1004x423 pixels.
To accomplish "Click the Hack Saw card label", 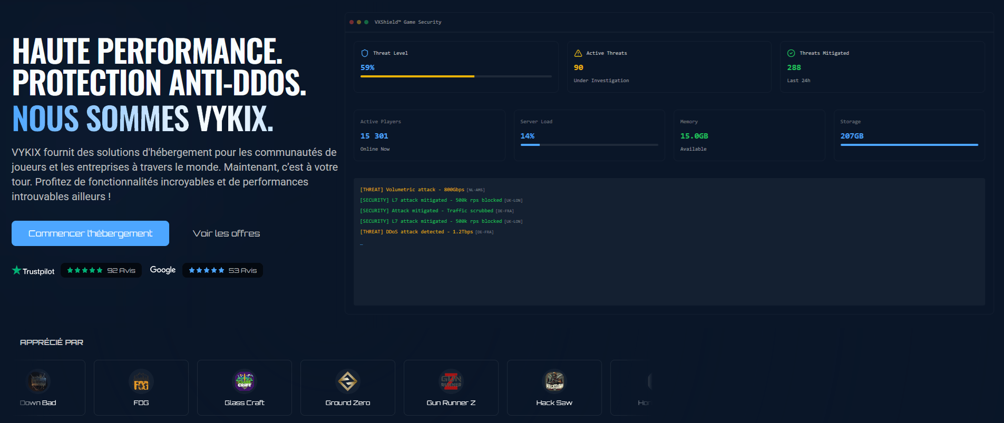I will [554, 403].
